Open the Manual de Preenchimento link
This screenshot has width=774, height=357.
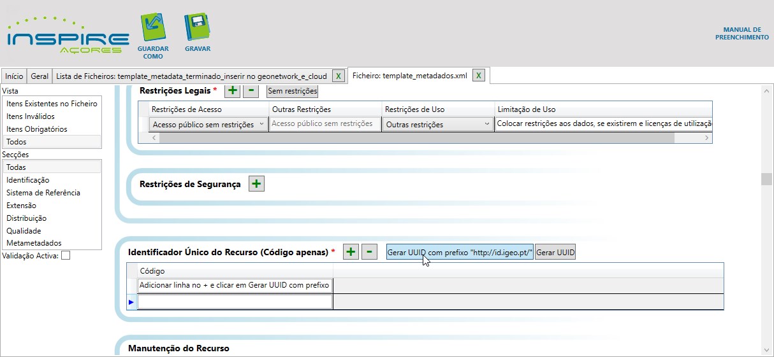[x=742, y=34]
